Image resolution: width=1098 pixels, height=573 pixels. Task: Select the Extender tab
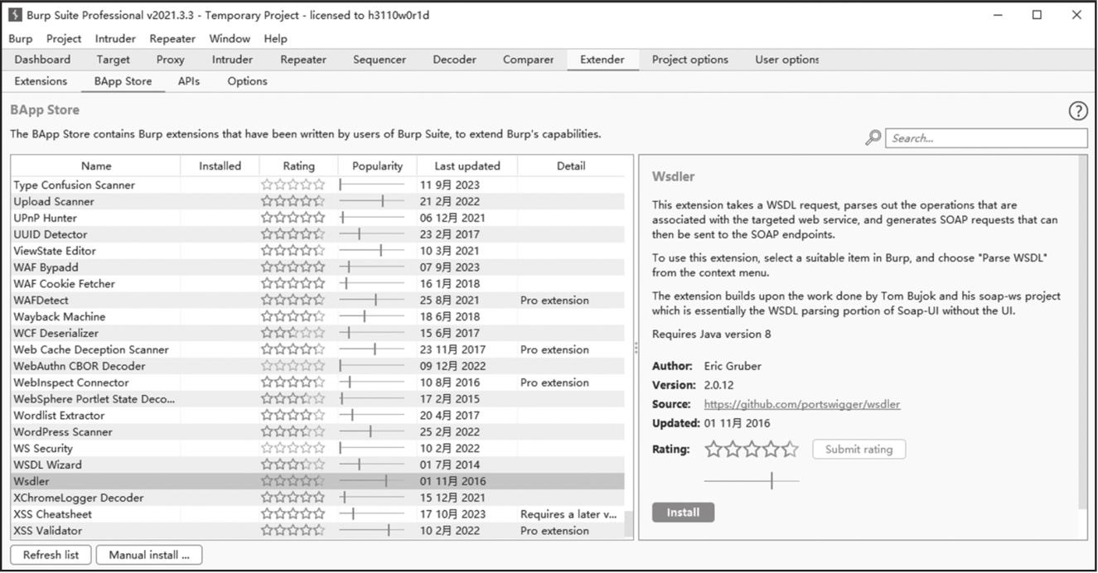603,60
